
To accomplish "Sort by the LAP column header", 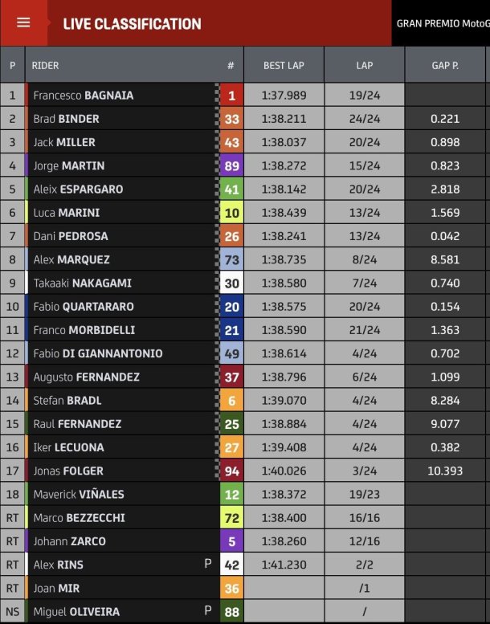I will click(x=364, y=65).
